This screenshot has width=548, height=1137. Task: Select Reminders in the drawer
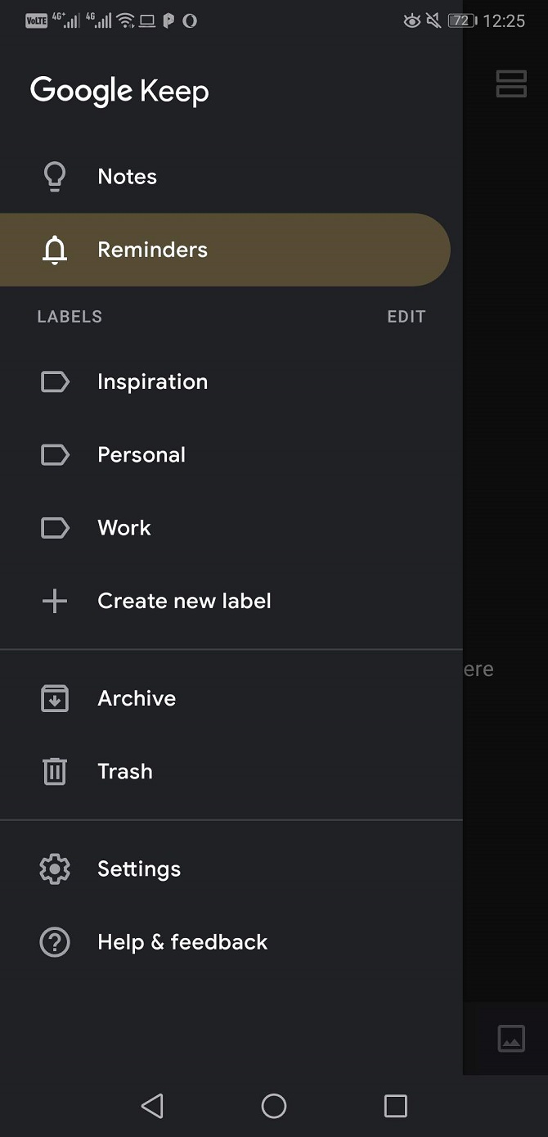tap(152, 250)
